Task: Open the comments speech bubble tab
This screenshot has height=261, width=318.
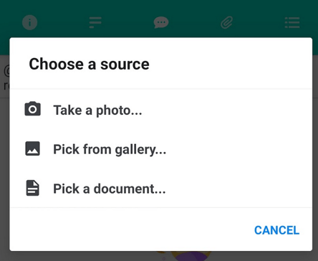Action: [x=161, y=23]
